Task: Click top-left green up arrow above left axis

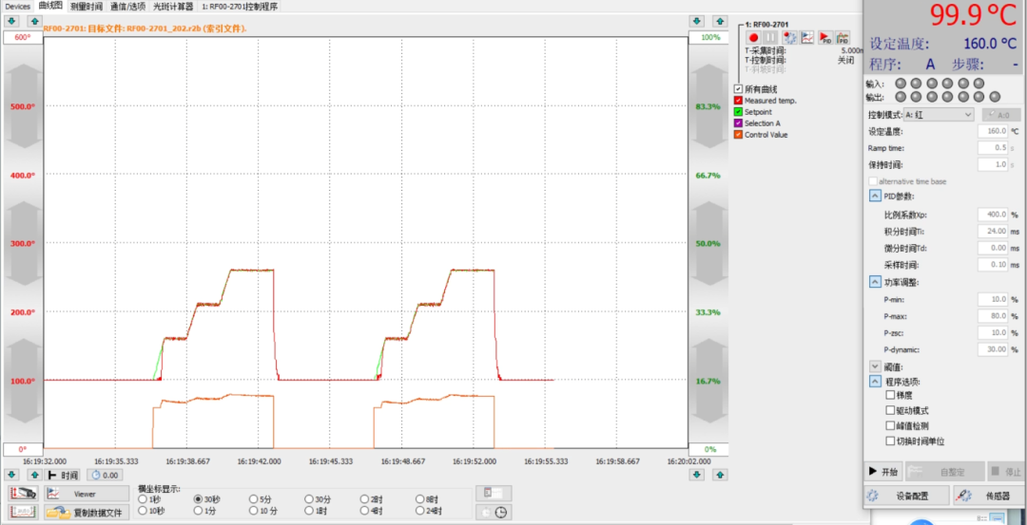Action: [35, 21]
